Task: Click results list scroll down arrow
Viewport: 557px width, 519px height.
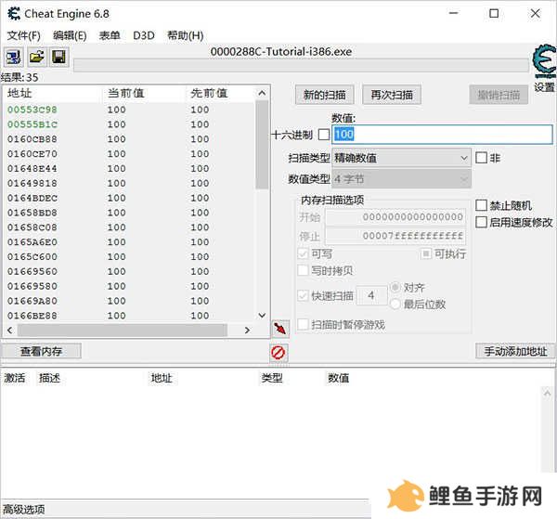Action: tap(262, 315)
